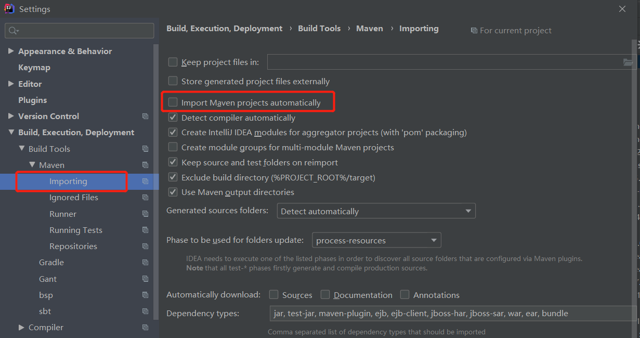Open Repositories settings page

click(x=73, y=246)
